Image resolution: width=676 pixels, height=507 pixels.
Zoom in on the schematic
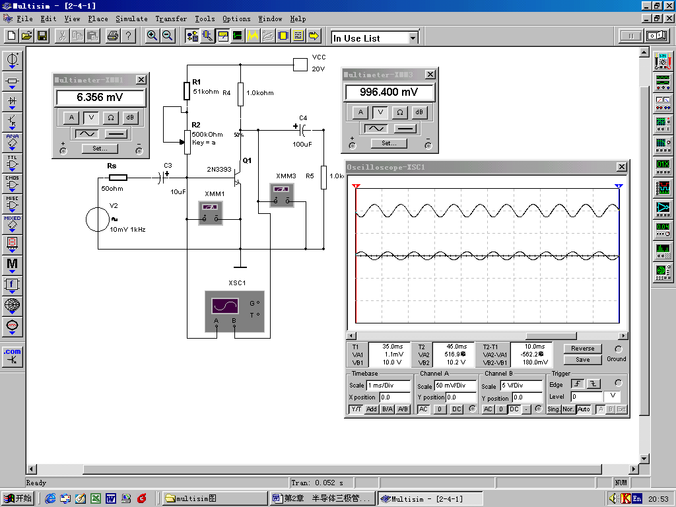(152, 36)
